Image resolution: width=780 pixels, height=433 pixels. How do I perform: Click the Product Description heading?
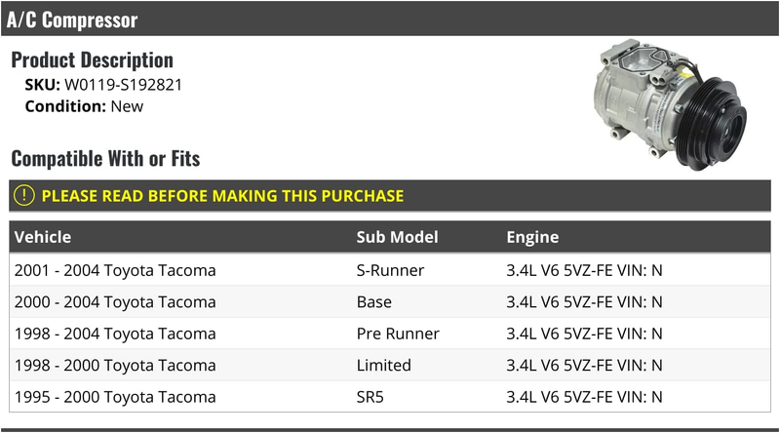tap(92, 59)
